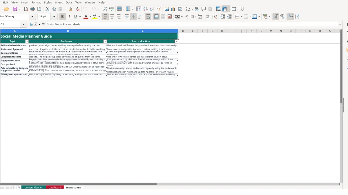Insert Pivot Table icon
This screenshot has height=195, width=348.
[x=180, y=9]
